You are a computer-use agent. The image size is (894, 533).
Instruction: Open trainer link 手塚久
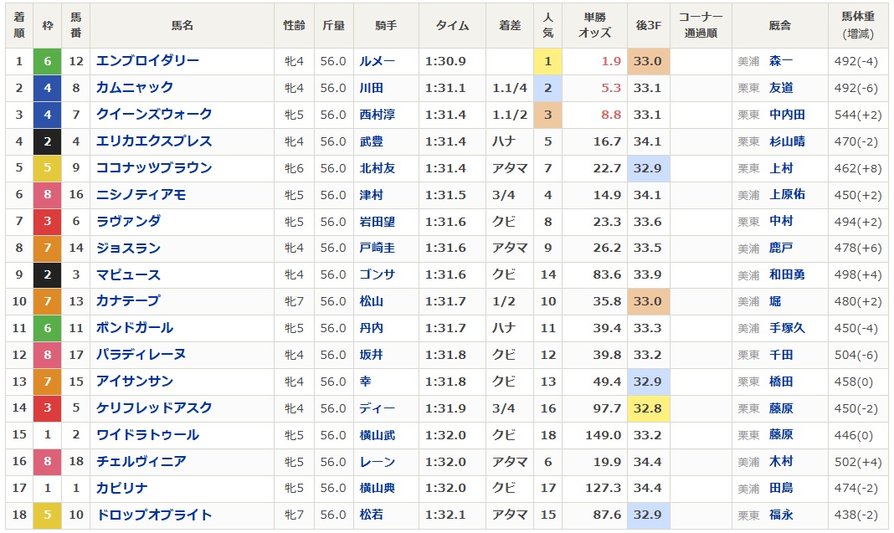tap(787, 328)
